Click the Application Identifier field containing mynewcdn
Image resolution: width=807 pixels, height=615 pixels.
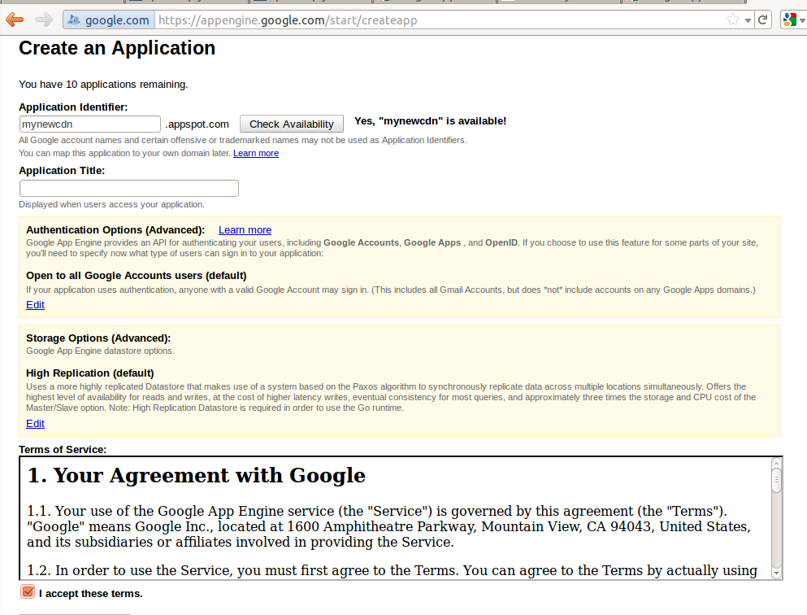point(90,124)
